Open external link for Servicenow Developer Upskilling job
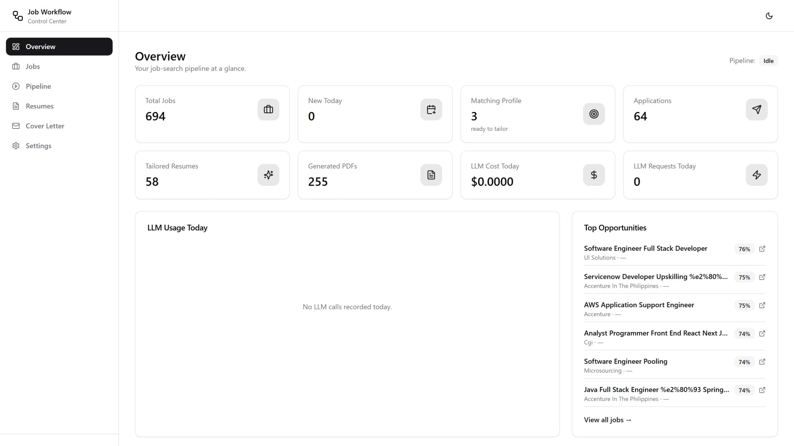The width and height of the screenshot is (794, 446). tap(762, 277)
